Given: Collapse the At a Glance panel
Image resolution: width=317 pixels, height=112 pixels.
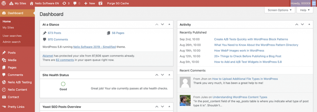Looking at the screenshot, I should (x=169, y=24).
